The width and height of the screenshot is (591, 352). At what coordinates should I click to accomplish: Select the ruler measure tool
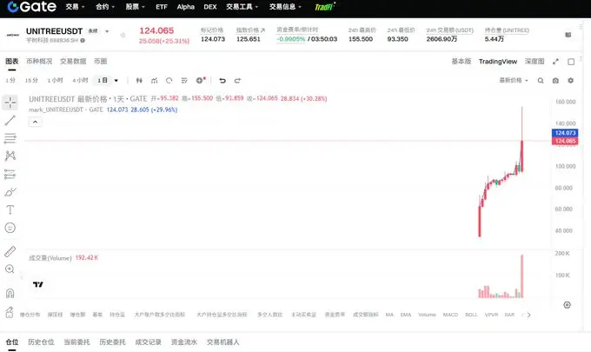[10, 251]
